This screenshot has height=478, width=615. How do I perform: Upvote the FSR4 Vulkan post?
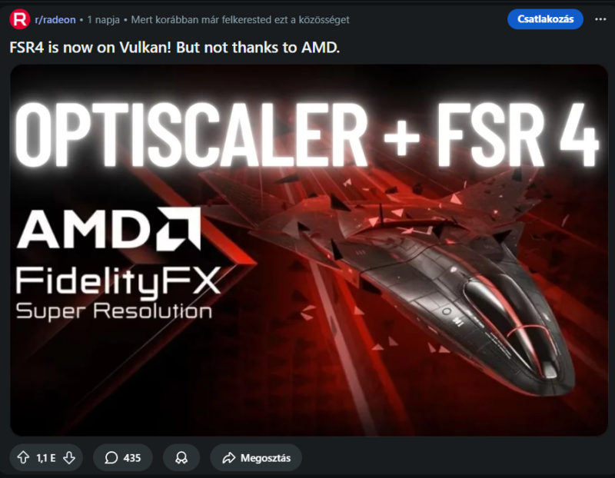[23, 457]
